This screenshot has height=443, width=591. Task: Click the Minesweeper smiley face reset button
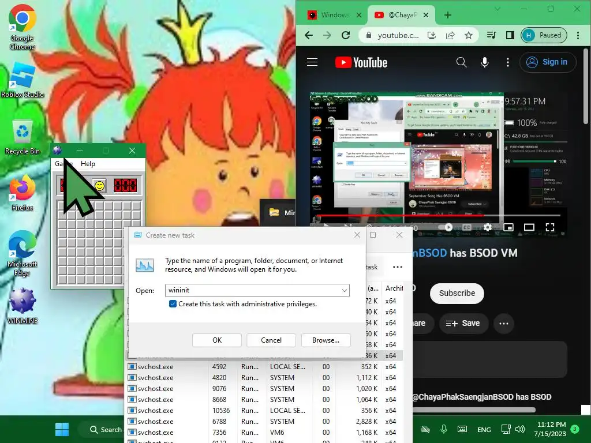pos(99,186)
